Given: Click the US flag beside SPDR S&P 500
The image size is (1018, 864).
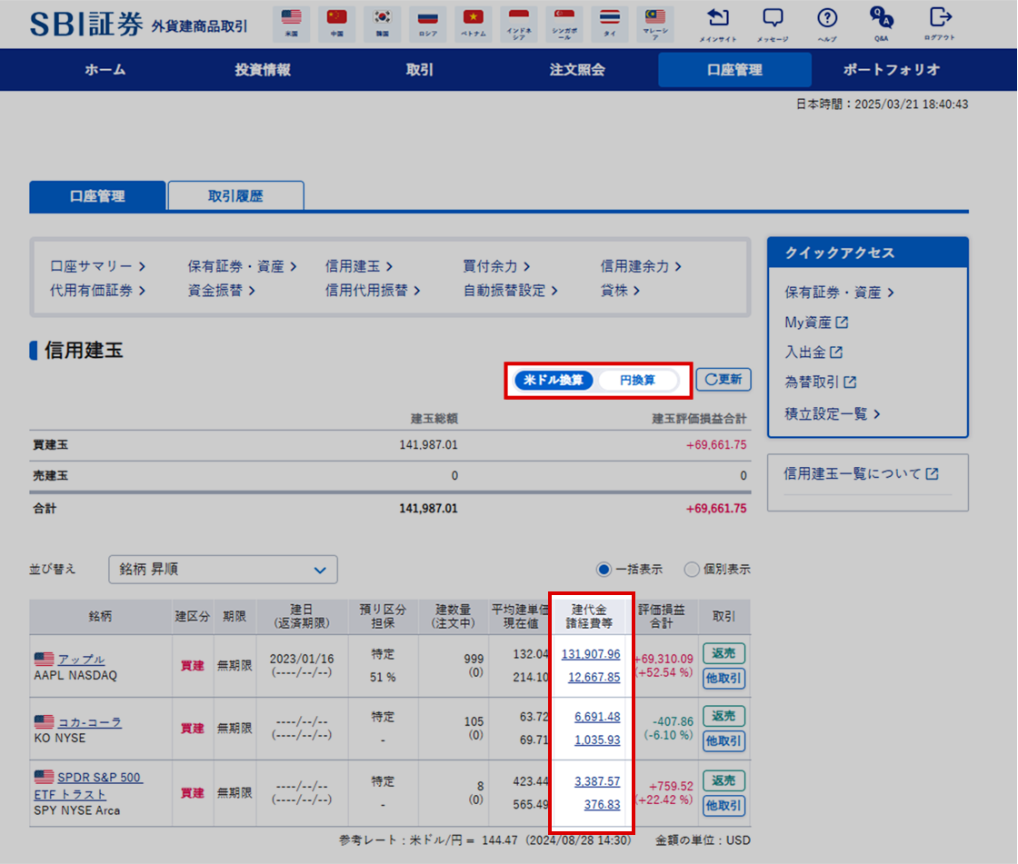Looking at the screenshot, I should [x=45, y=777].
